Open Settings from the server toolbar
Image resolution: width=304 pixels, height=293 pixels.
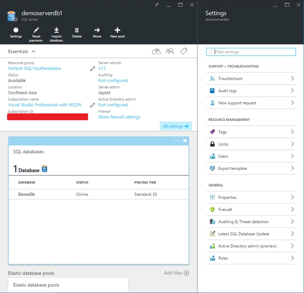pyautogui.click(x=16, y=30)
